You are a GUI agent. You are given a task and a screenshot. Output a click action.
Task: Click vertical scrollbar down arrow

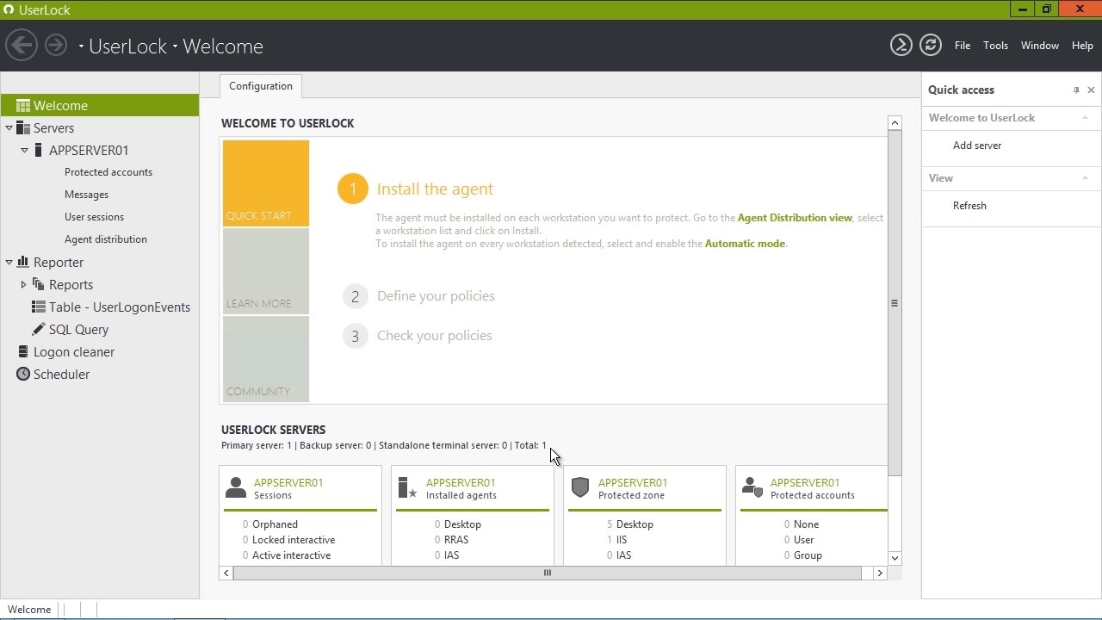coord(895,558)
